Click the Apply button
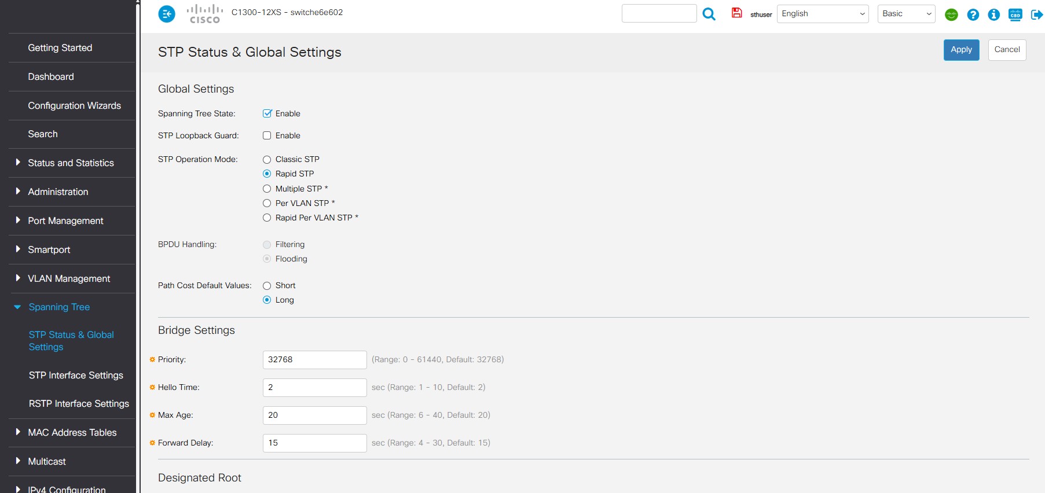The width and height of the screenshot is (1045, 493). point(962,50)
